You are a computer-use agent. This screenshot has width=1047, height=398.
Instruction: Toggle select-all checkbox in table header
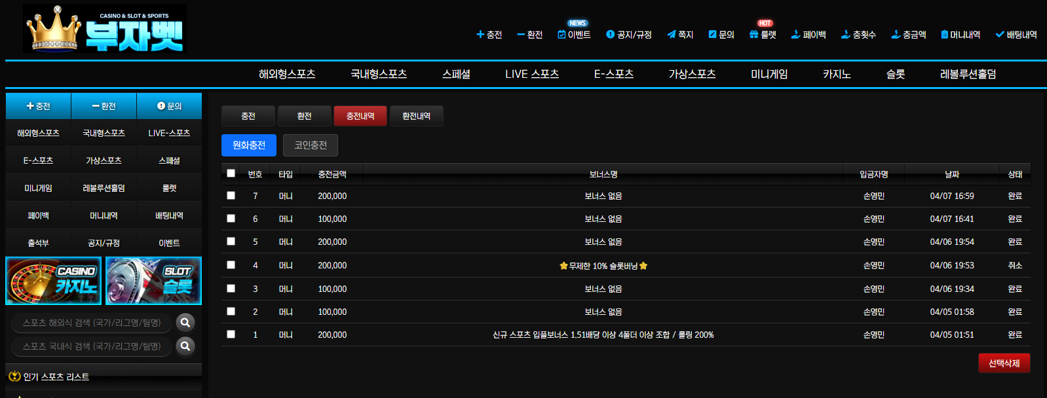point(231,173)
